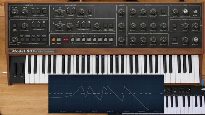The height and width of the screenshot is (115, 205).
Task: Toggle Oscillator 2 triangle shape
Action: click(83, 26)
